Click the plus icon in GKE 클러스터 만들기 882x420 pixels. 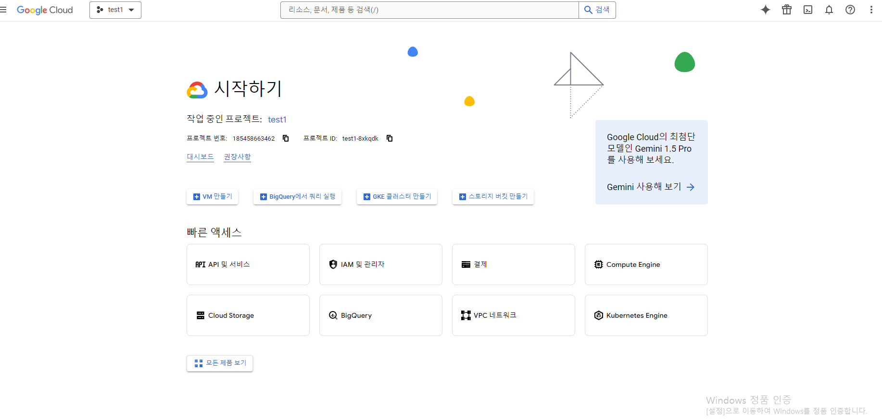point(366,197)
